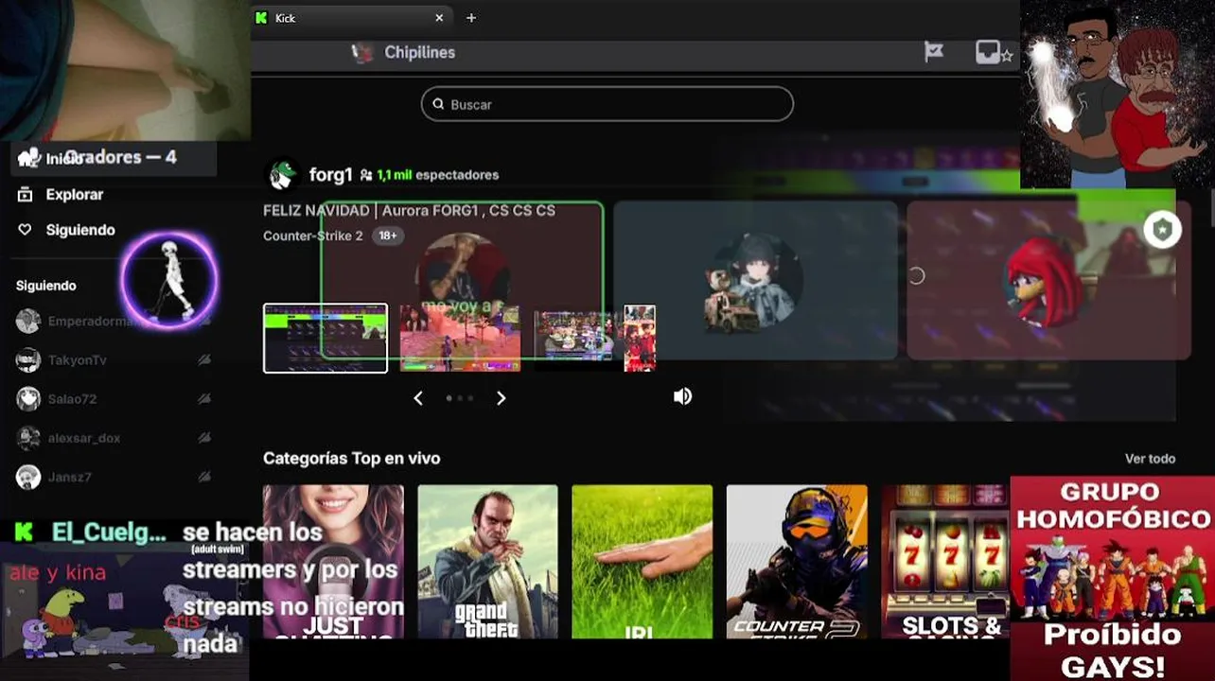
Task: Click anime avatar stream card
Action: 755,280
